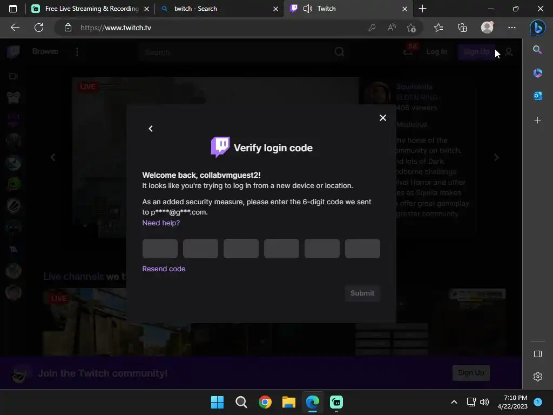Show hidden system tray icons

pos(454,402)
